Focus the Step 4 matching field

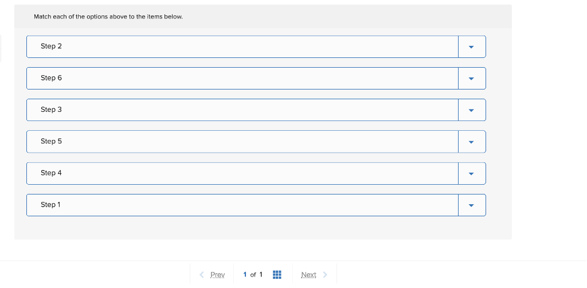coord(242,173)
